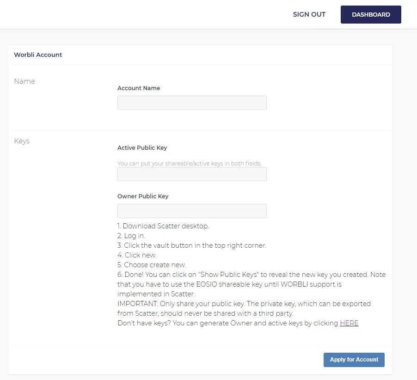Click the Active Public Key label
This screenshot has height=380, width=417.
(x=142, y=148)
